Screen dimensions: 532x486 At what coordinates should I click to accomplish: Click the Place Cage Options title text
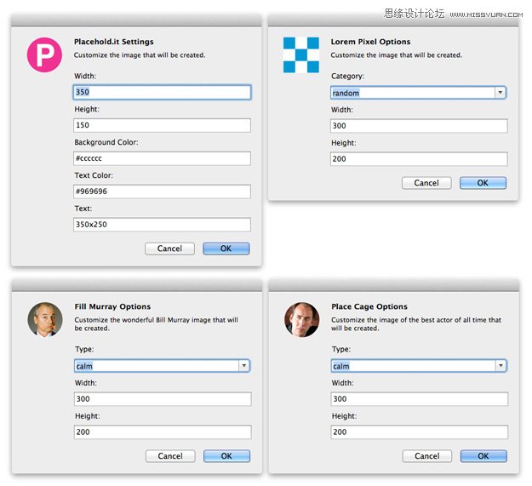(369, 306)
